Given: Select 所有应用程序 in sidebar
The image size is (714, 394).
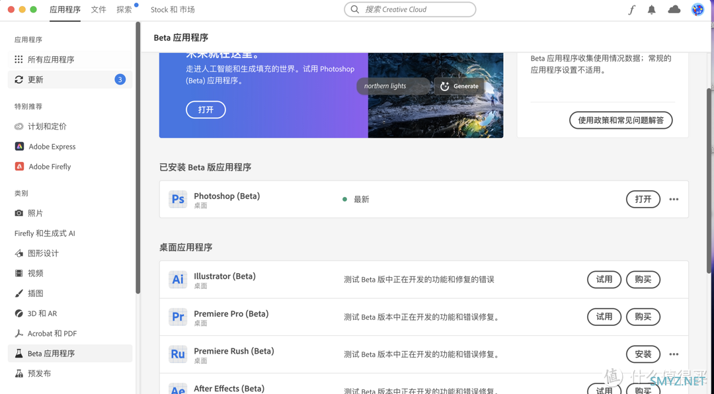Looking at the screenshot, I should coord(70,59).
